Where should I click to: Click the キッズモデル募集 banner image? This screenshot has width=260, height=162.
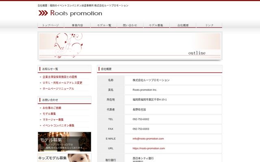(64, 158)
